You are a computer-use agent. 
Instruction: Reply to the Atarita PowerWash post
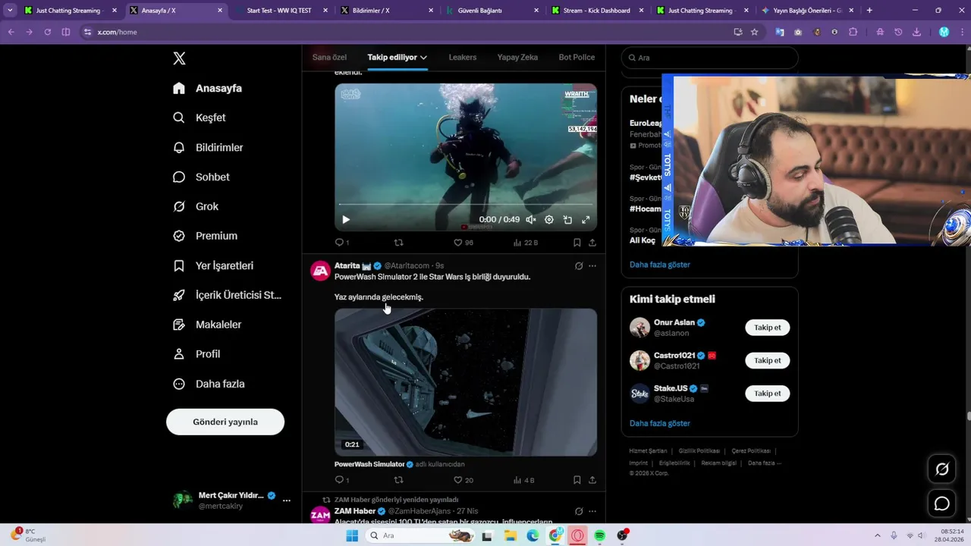[342, 480]
